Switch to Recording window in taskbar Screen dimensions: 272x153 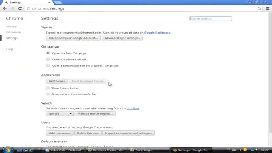(148, 150)
